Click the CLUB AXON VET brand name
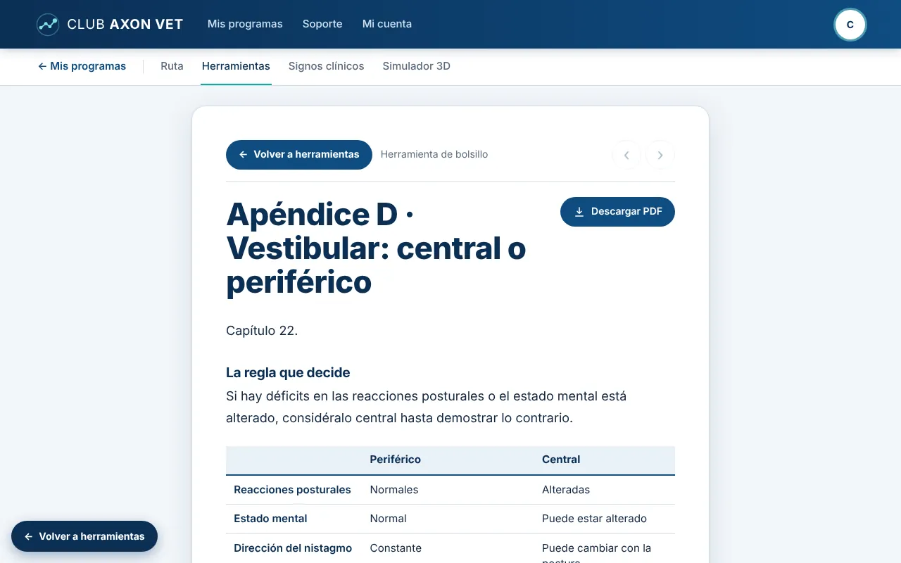The image size is (901, 563). tap(125, 25)
